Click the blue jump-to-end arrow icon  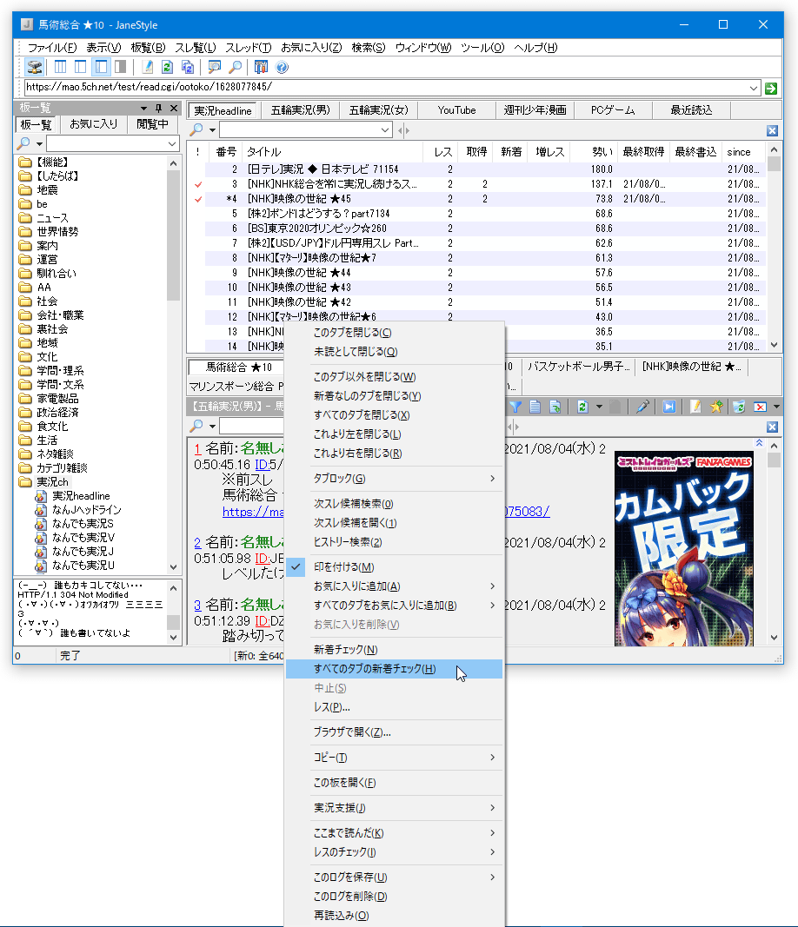[x=669, y=407]
